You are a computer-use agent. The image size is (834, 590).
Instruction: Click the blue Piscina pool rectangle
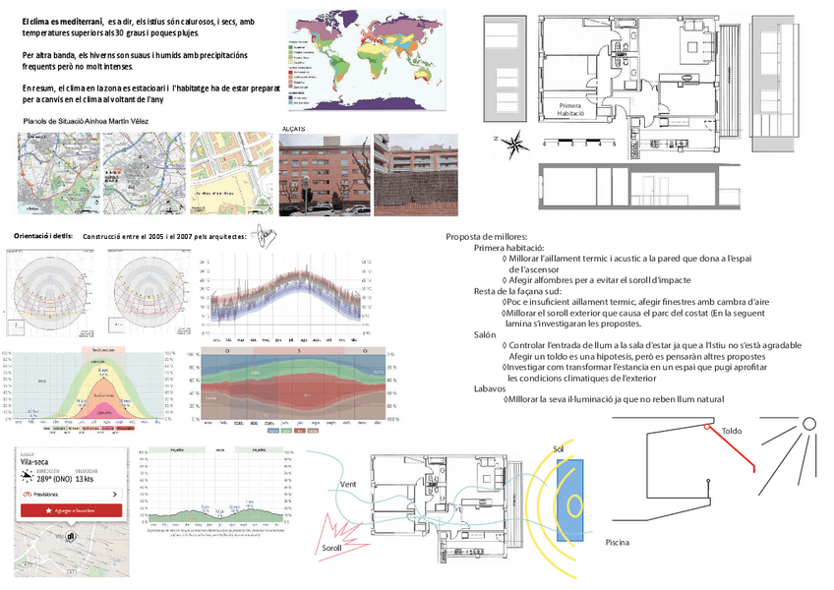tap(569, 501)
